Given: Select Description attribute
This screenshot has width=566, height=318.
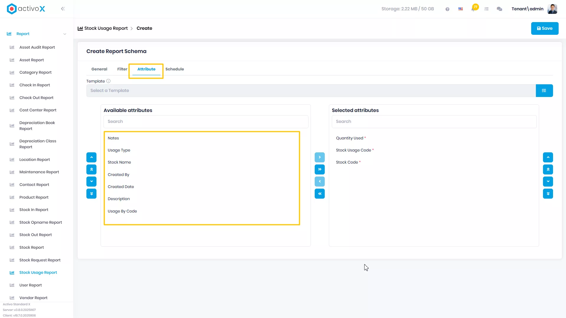Looking at the screenshot, I should tap(119, 199).
